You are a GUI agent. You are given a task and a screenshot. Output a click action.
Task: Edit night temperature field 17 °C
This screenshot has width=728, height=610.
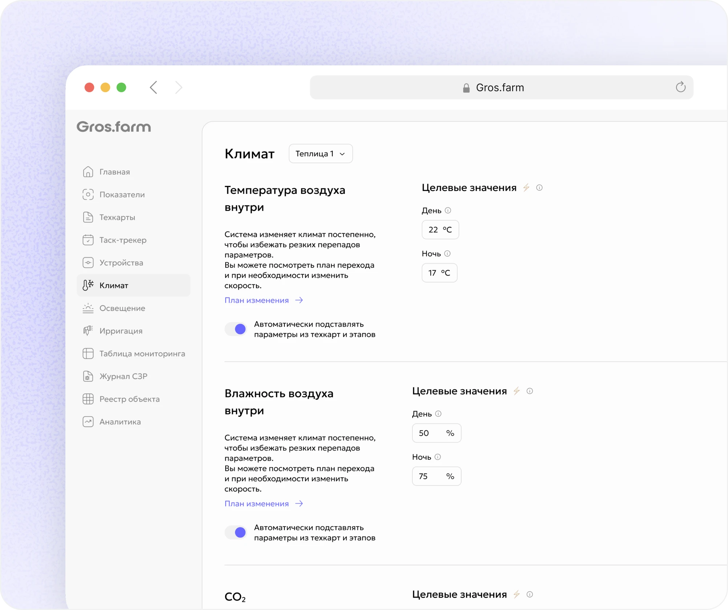(439, 273)
